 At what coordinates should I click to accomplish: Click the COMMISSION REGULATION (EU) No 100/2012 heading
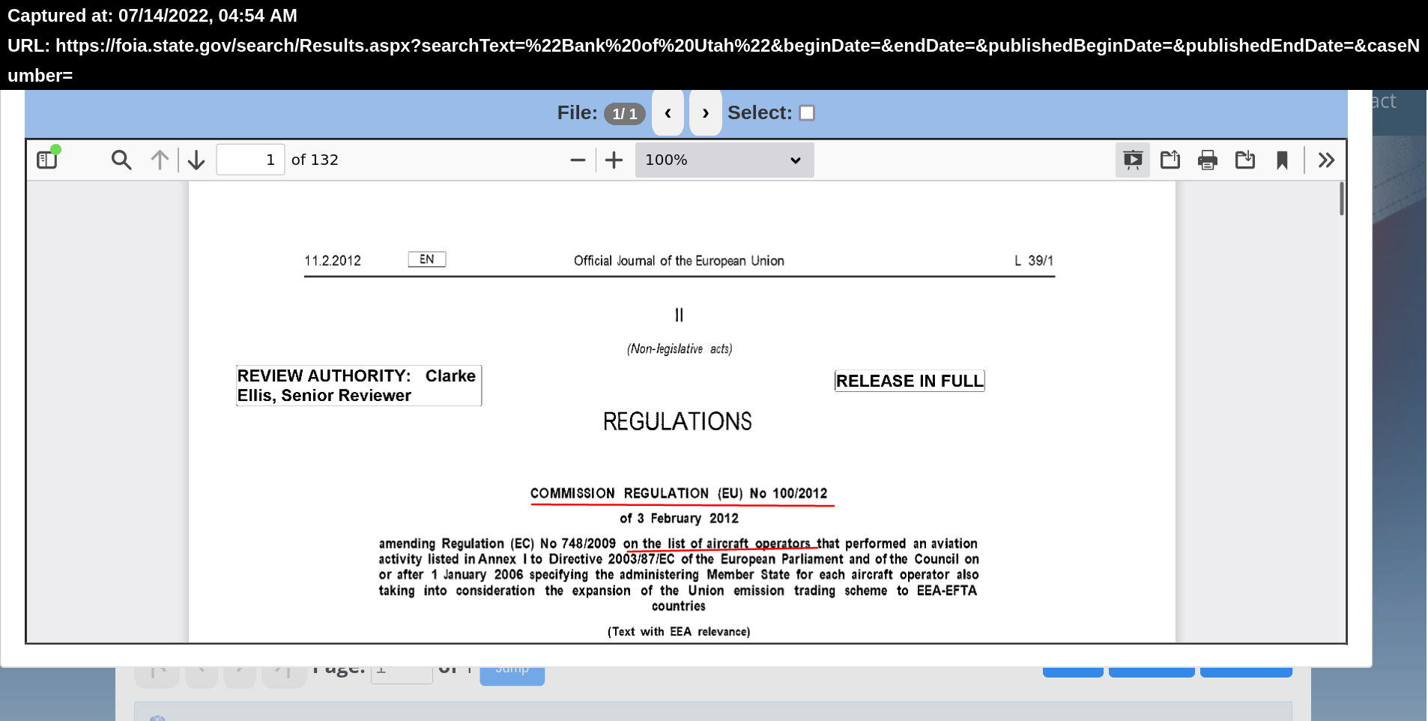[x=679, y=493]
